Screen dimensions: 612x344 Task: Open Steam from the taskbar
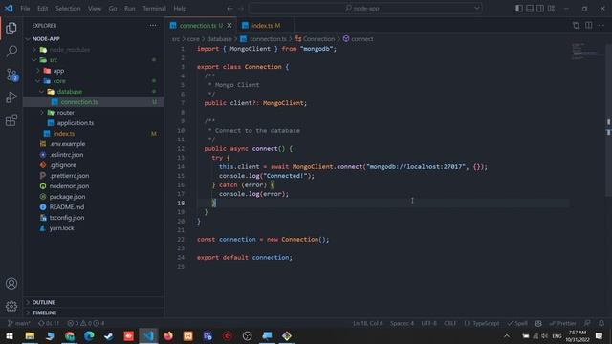109,335
